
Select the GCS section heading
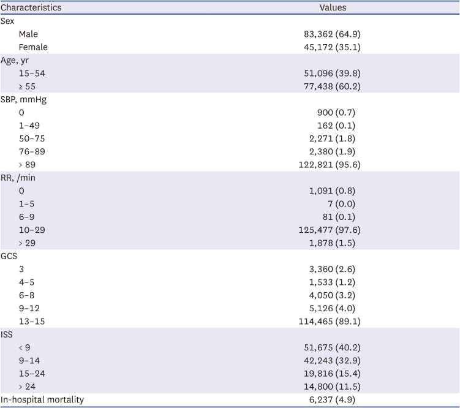coord(9,255)
